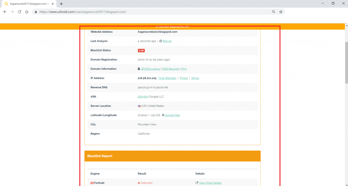Click the rescan refresh icon beside Last Analysis
Screen dimensions: 348x186
click(161, 41)
